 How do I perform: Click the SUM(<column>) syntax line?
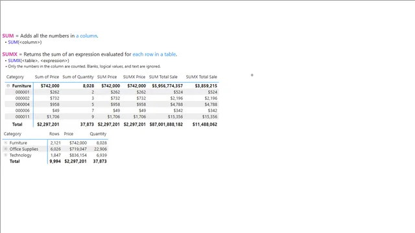click(x=25, y=42)
